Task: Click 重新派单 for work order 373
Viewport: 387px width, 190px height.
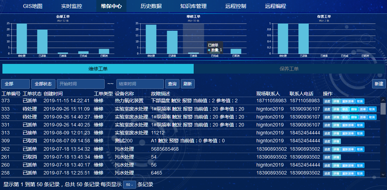Action: 348,101
